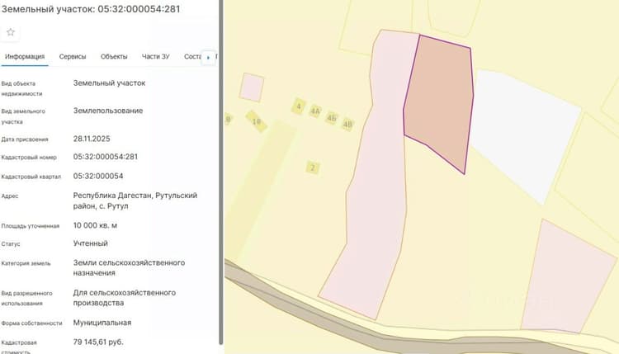
Task: Click status value Учтенный
Action: click(91, 243)
